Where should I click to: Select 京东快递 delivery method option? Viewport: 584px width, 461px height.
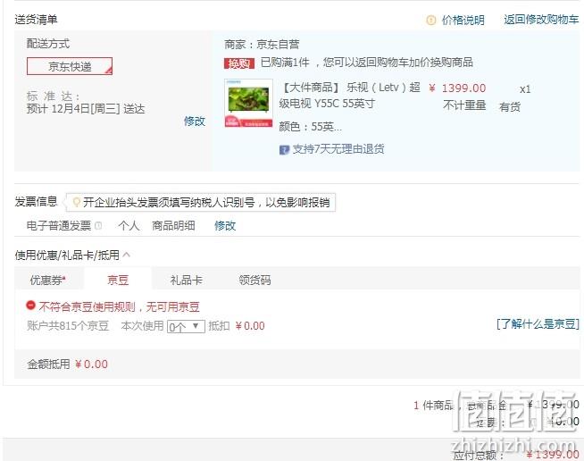coord(70,66)
